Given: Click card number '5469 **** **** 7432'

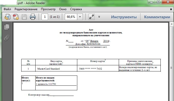Looking at the screenshot, I should (91, 69).
